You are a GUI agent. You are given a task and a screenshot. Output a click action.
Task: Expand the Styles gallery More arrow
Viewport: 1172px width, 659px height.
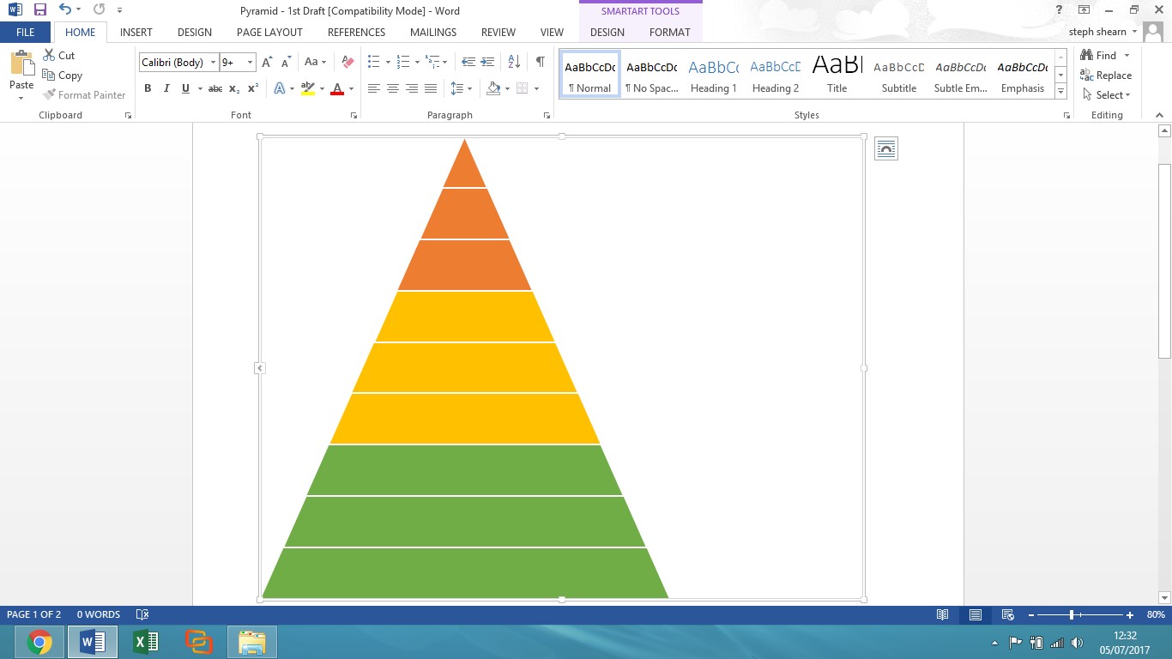(x=1061, y=92)
